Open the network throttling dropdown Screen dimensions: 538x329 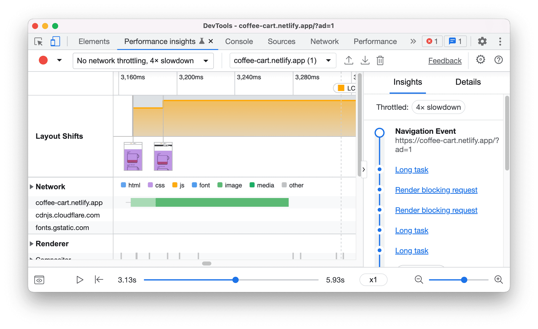(x=144, y=60)
